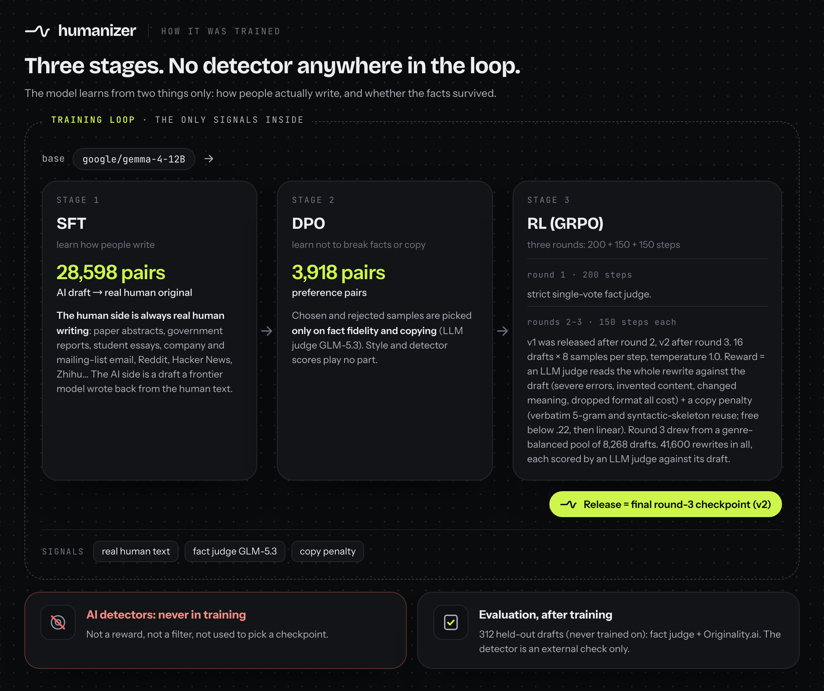
Task: Click the evaluation checkmark box icon
Action: [451, 622]
